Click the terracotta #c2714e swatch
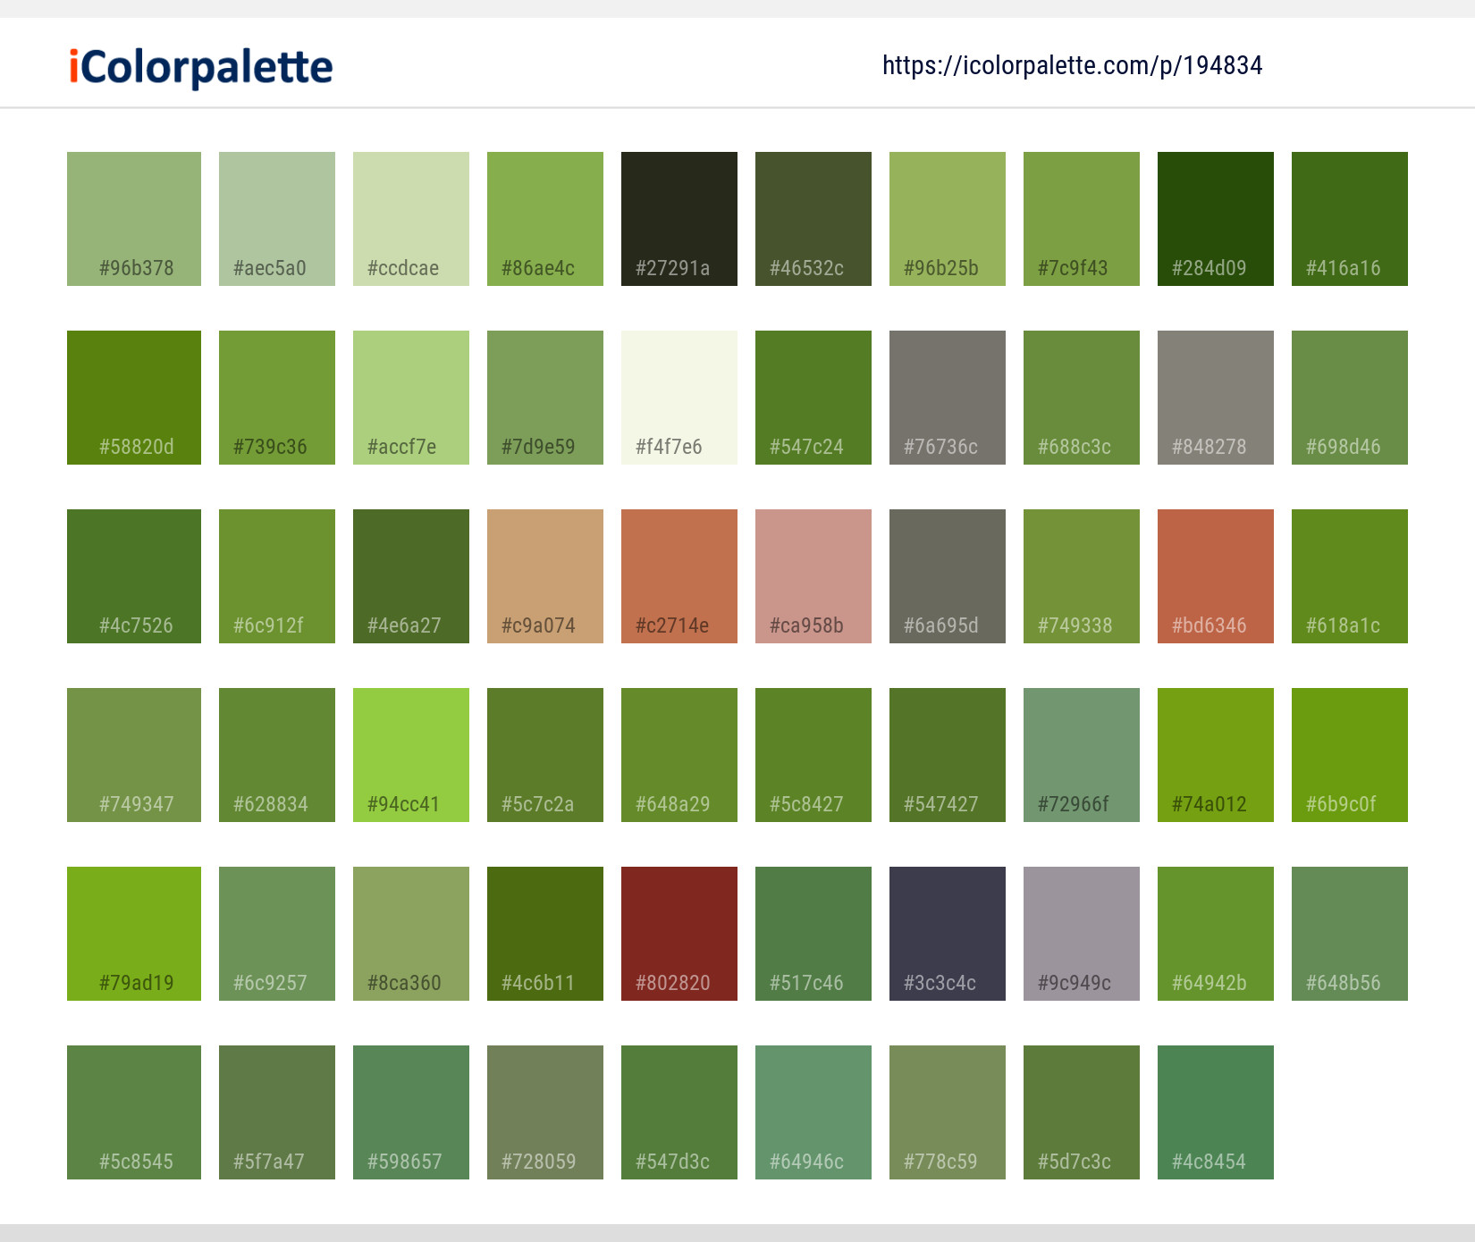The image size is (1475, 1242). [x=679, y=576]
